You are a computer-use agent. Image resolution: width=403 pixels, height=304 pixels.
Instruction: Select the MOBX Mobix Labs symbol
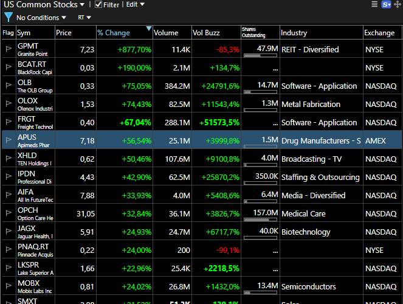point(35,286)
